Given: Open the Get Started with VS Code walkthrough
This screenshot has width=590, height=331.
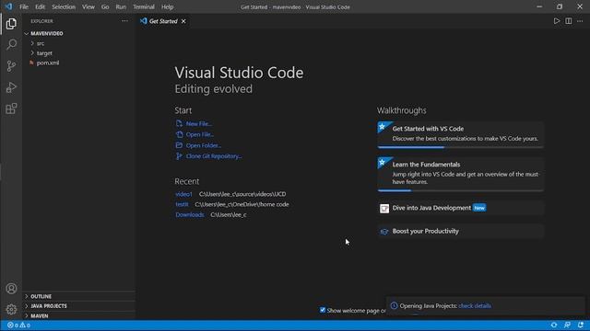Looking at the screenshot, I should [461, 135].
